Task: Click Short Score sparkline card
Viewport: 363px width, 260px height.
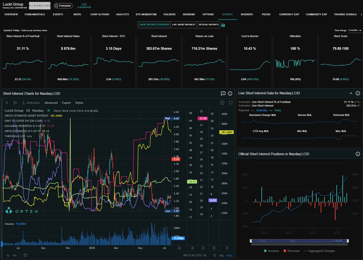Action: coord(340,60)
